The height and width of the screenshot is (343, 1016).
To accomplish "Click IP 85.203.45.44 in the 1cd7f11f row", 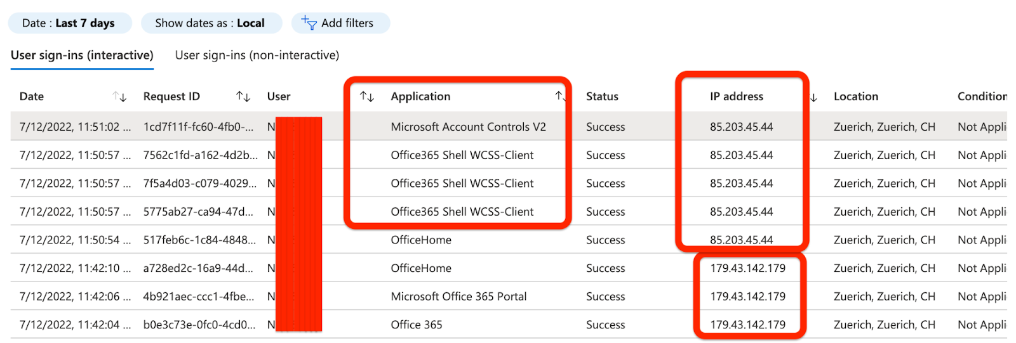I will (742, 127).
